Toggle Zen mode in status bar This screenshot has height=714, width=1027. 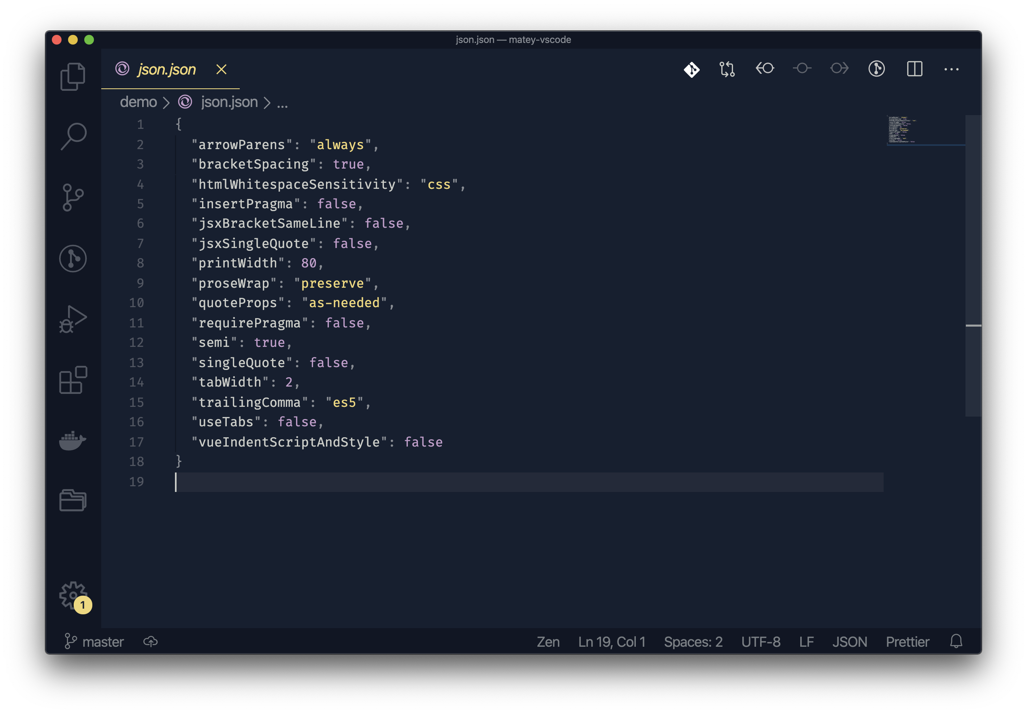[548, 641]
